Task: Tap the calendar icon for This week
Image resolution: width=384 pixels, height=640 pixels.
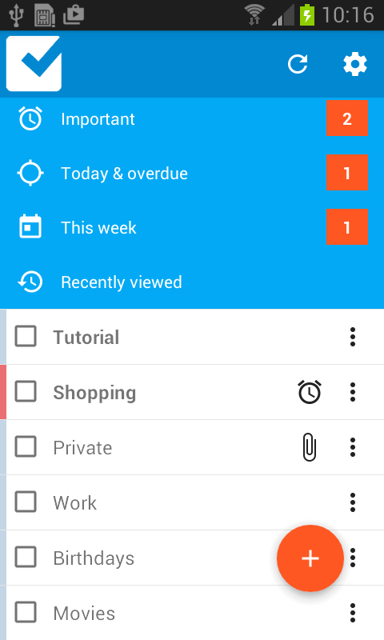Action: click(30, 227)
